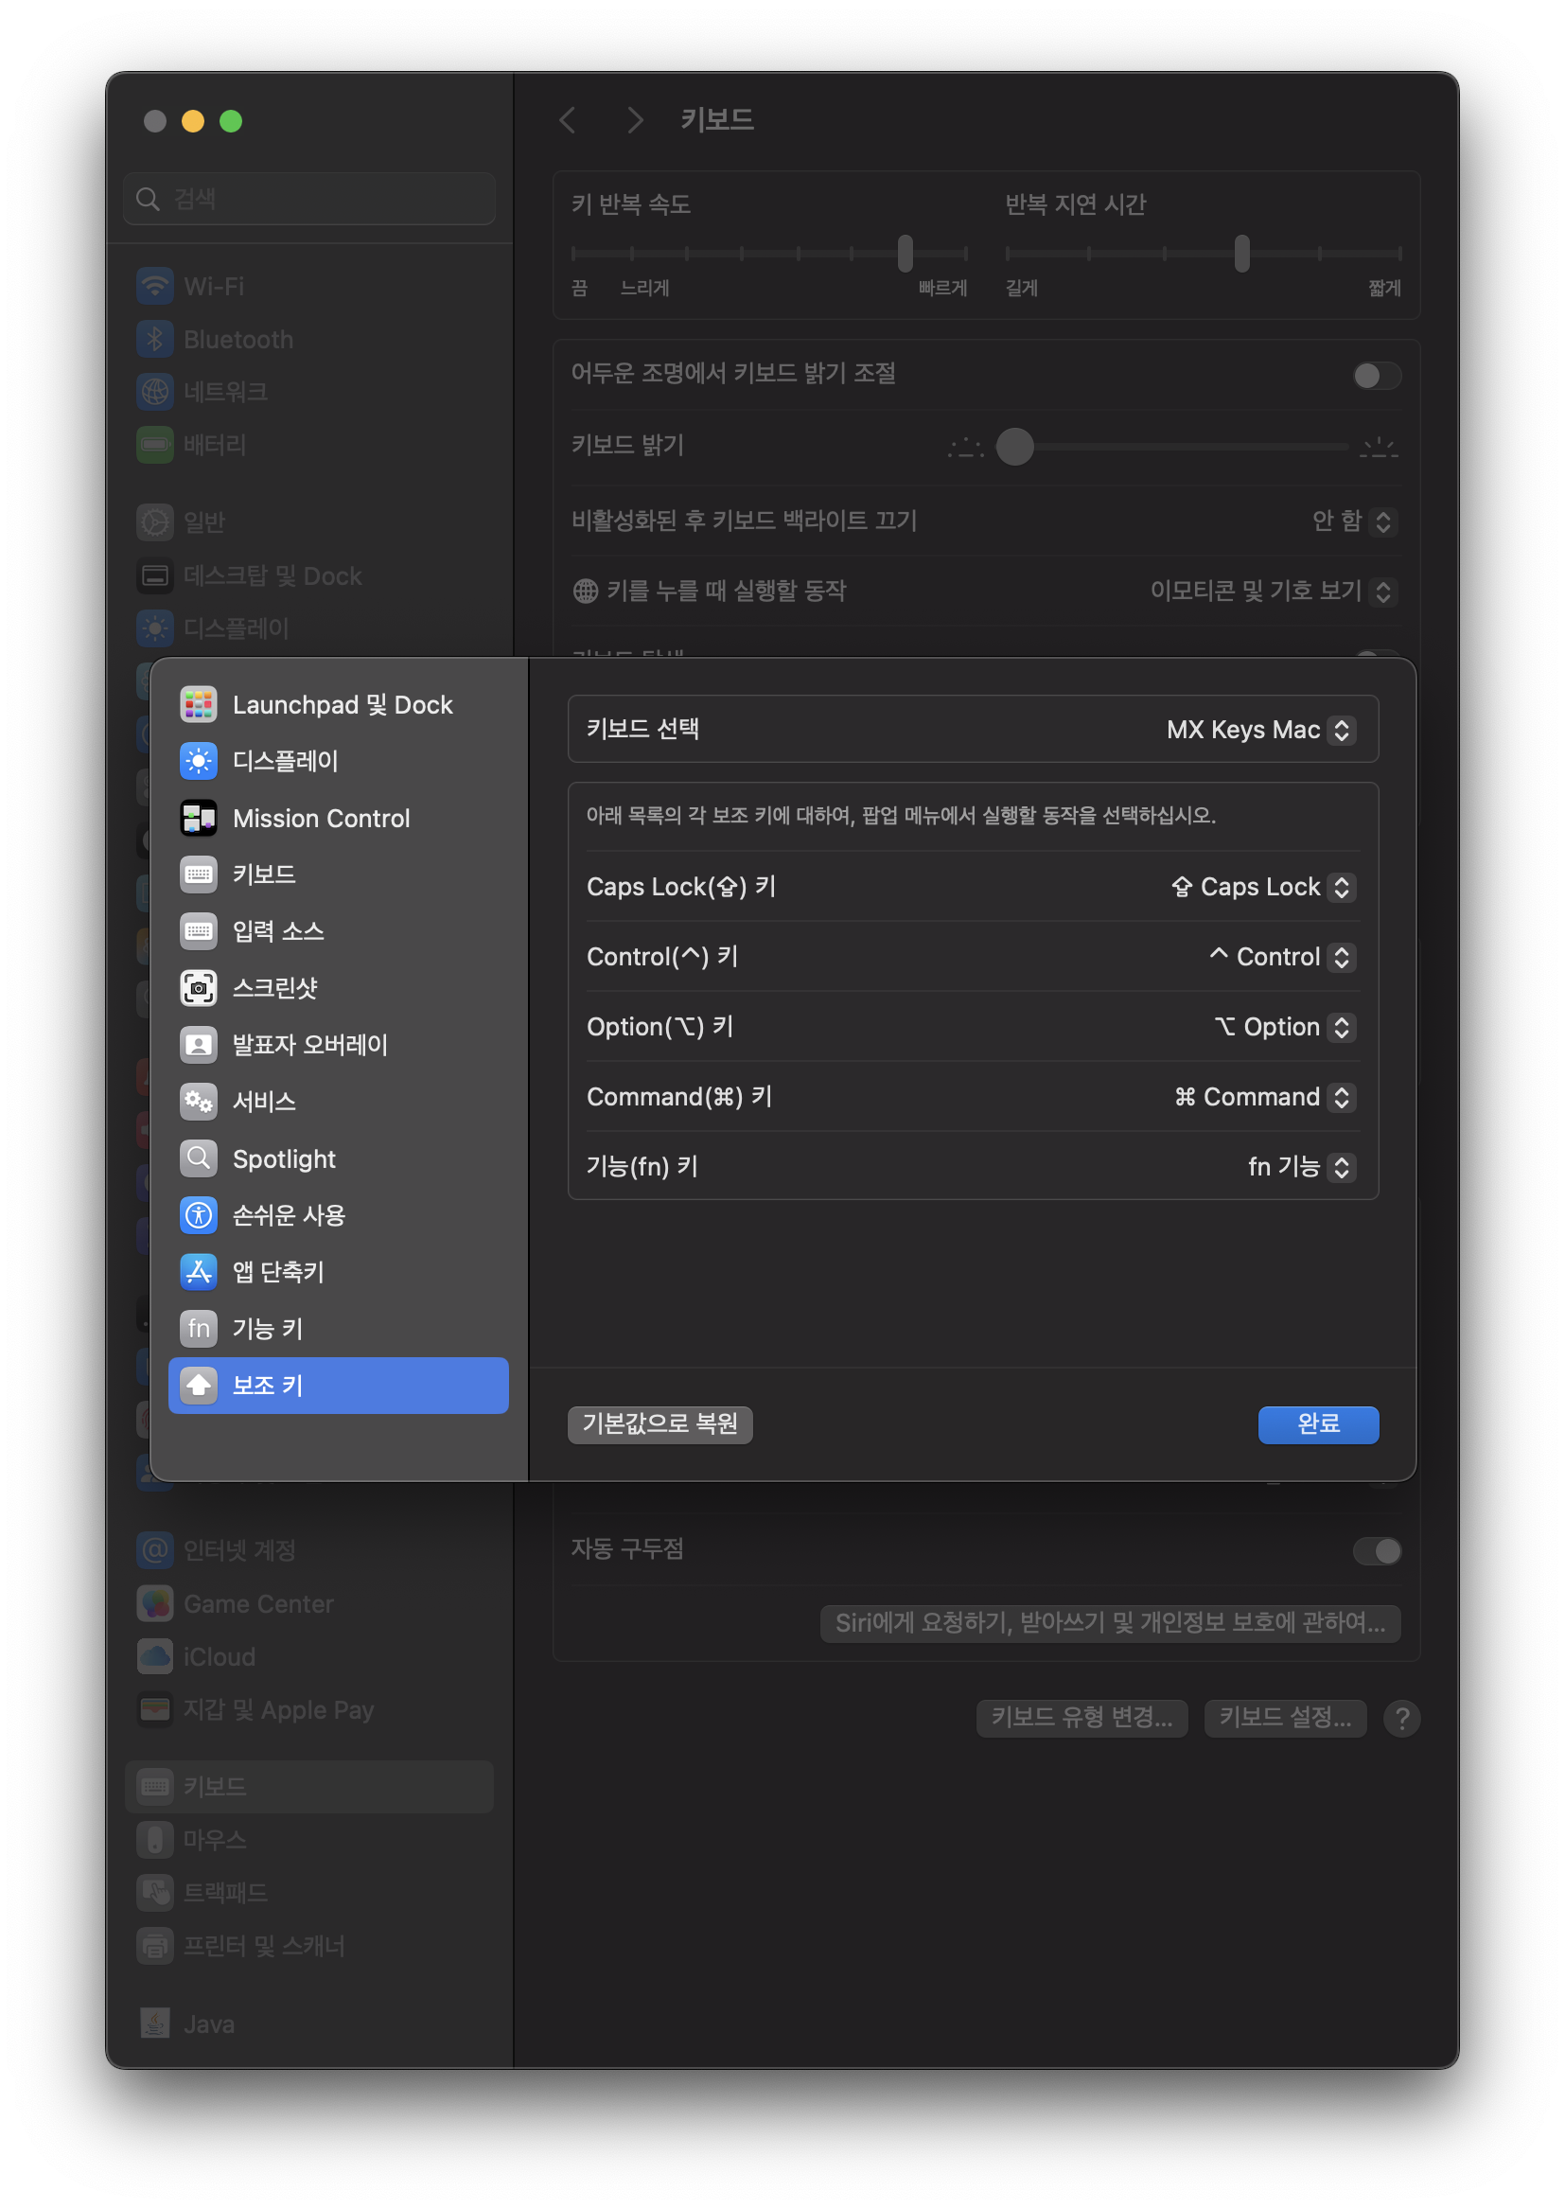
Task: Click the 기능 키 fn icon
Action: coord(199,1329)
